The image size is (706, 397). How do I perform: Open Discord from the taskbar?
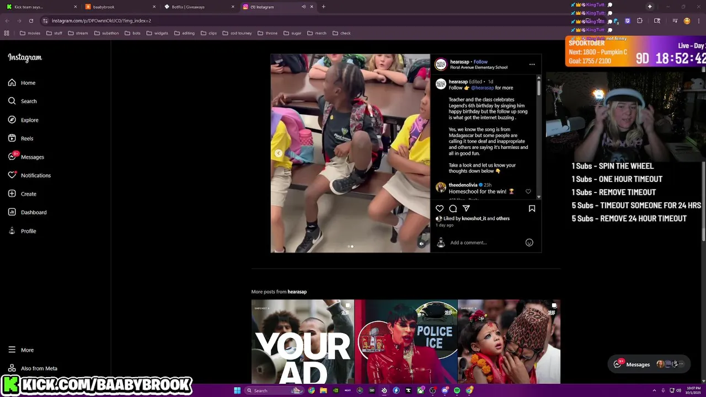click(x=445, y=390)
